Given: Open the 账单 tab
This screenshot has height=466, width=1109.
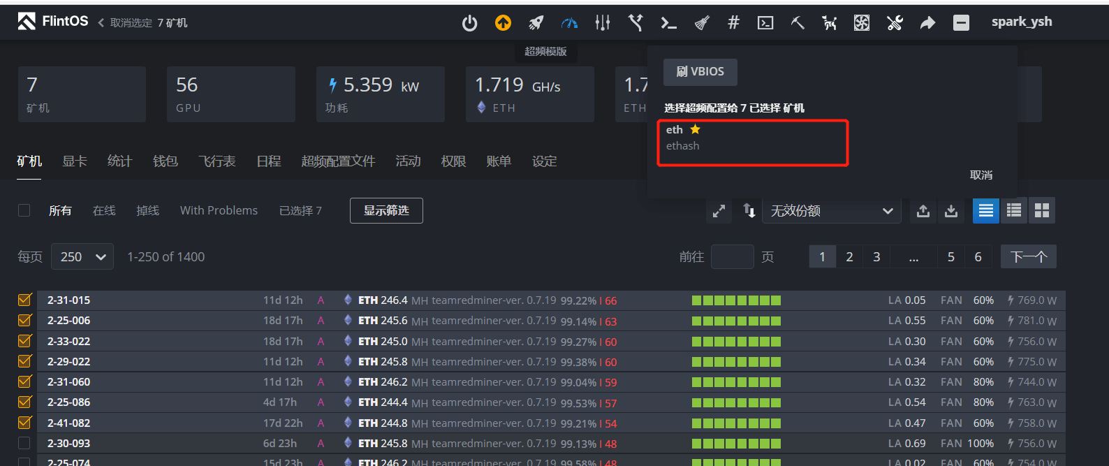Looking at the screenshot, I should 499,161.
